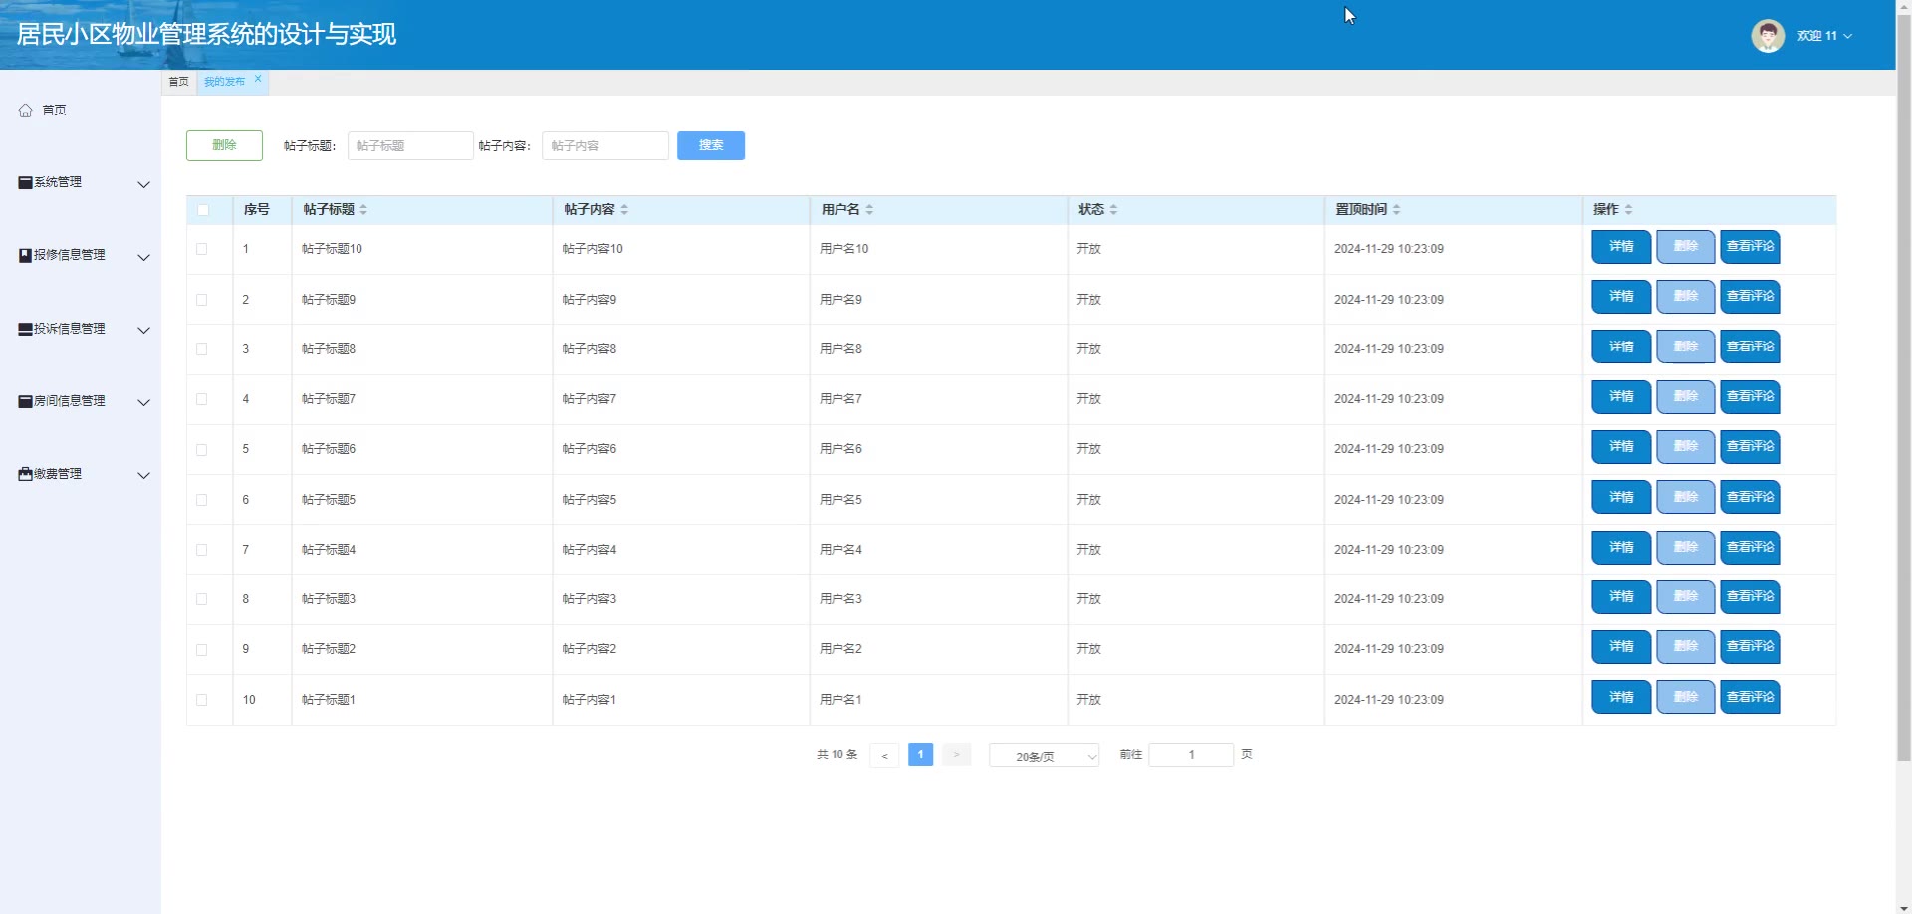The height and width of the screenshot is (914, 1912).
Task: Click the user avatar picture
Action: [1768, 36]
